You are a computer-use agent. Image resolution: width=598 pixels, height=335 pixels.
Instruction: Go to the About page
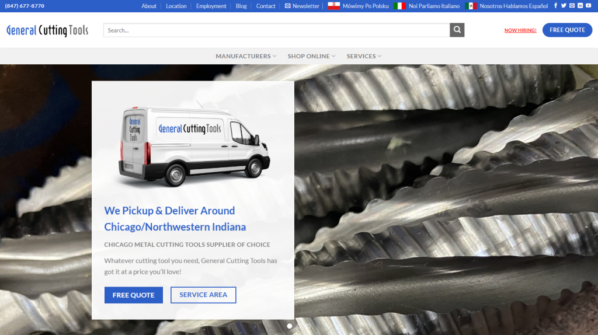pos(149,6)
